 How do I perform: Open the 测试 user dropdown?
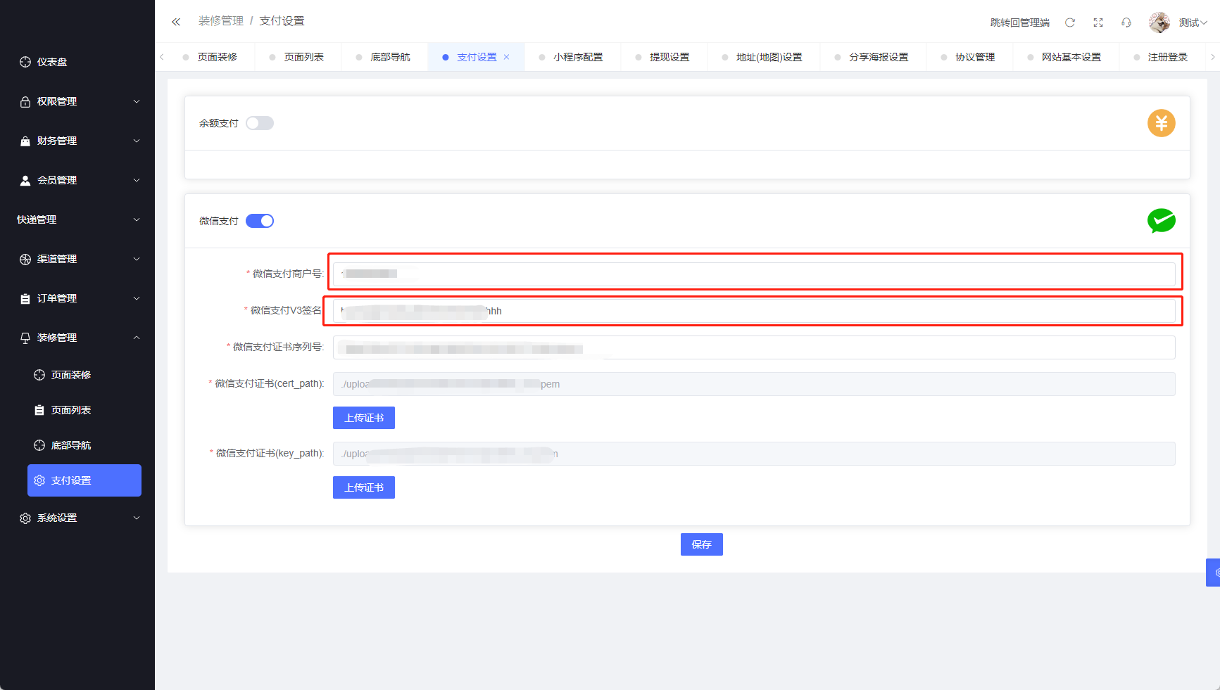click(x=1193, y=23)
